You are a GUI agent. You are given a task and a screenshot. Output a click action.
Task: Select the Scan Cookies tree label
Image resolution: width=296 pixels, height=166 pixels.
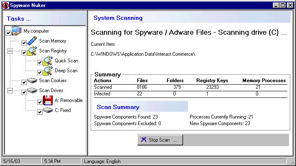pos(53,81)
